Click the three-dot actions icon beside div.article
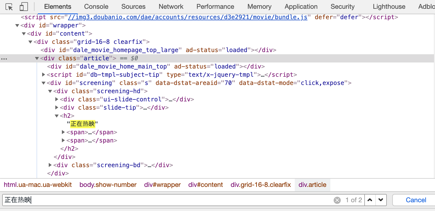 [x=4, y=59]
